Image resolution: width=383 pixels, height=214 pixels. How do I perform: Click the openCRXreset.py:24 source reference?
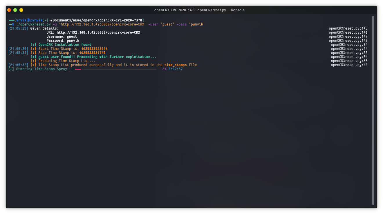pos(349,49)
